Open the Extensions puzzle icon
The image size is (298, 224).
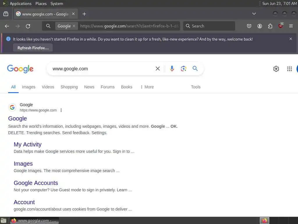(270, 26)
